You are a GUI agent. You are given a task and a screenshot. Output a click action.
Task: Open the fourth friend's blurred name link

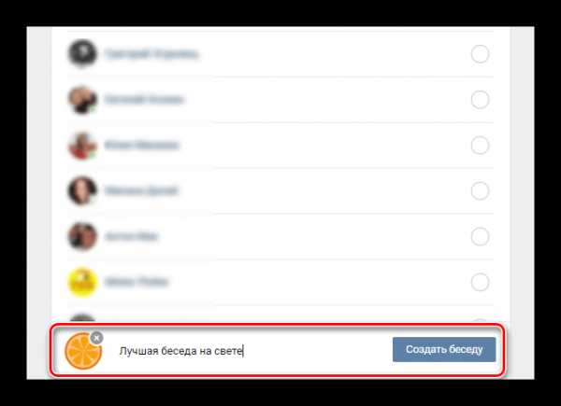(x=141, y=190)
